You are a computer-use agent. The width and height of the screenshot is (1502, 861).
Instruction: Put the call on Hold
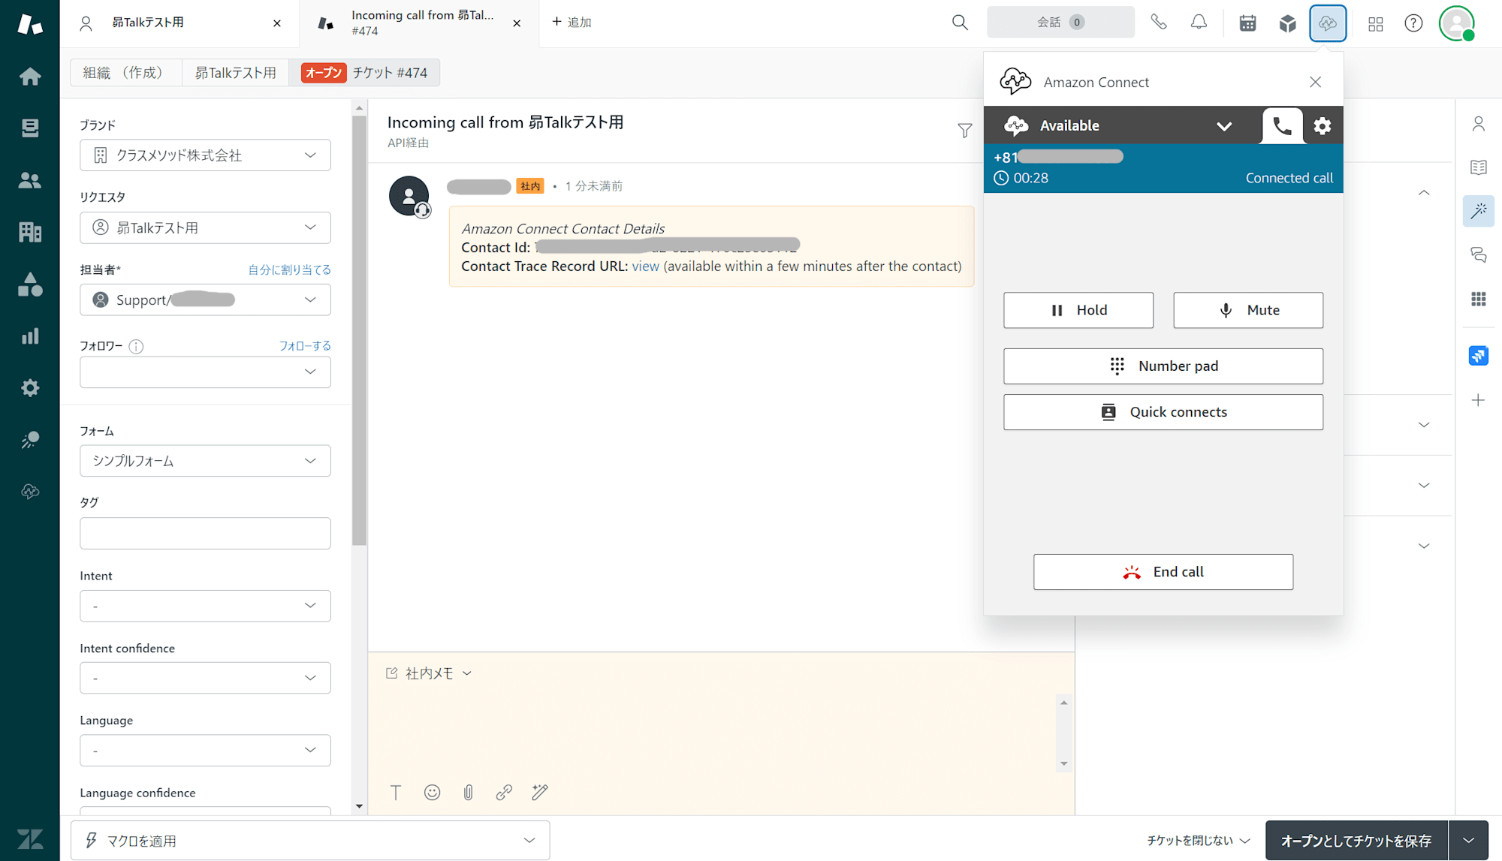pyautogui.click(x=1078, y=310)
